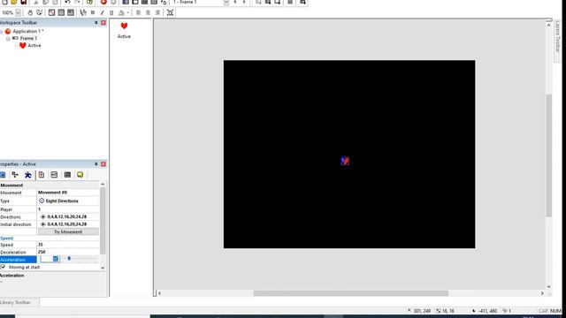
Task: Click the frame editor scroll left arrow
Action: click(x=159, y=293)
